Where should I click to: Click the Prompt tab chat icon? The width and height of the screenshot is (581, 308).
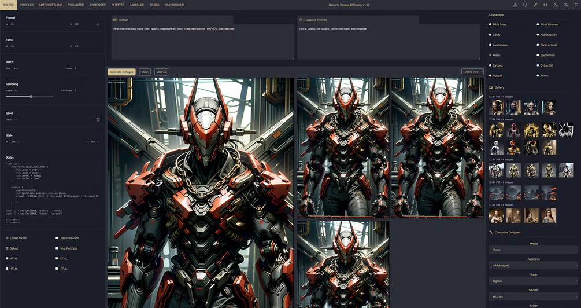(115, 20)
